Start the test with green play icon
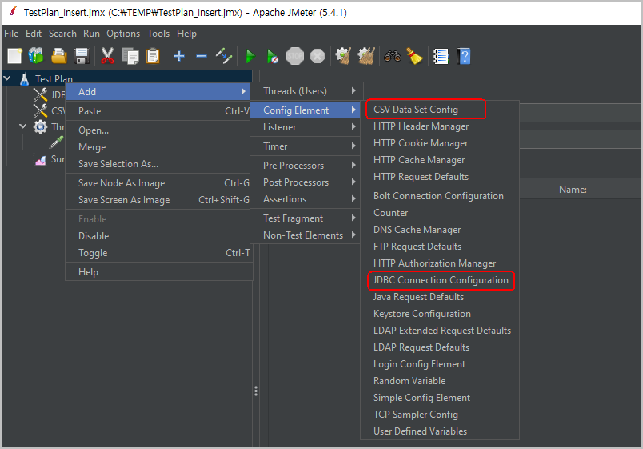Viewport: 643px width, 449px height. point(250,56)
